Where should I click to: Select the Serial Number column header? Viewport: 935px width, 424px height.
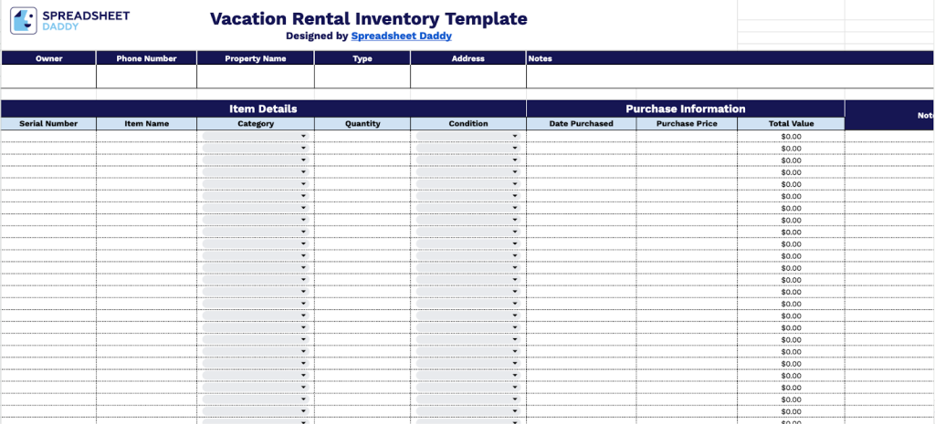click(x=48, y=124)
